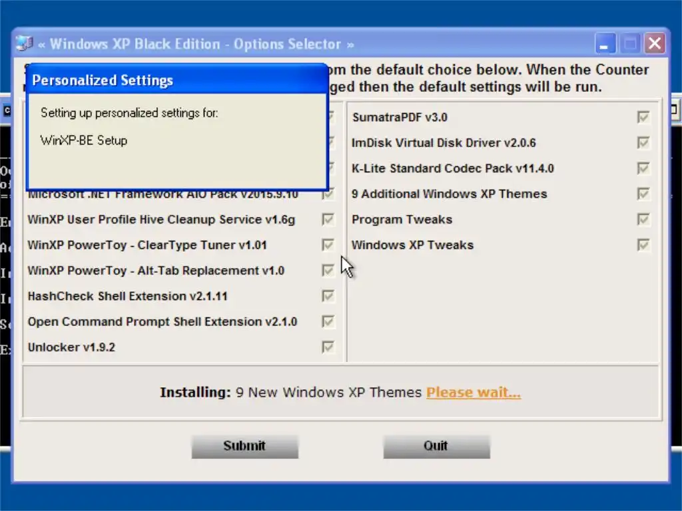682x511 pixels.
Task: Click the Personalized Settings dialog title bar
Action: tap(177, 80)
